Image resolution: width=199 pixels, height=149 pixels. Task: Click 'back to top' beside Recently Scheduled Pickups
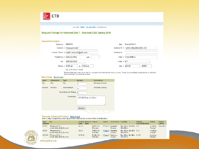75,116
